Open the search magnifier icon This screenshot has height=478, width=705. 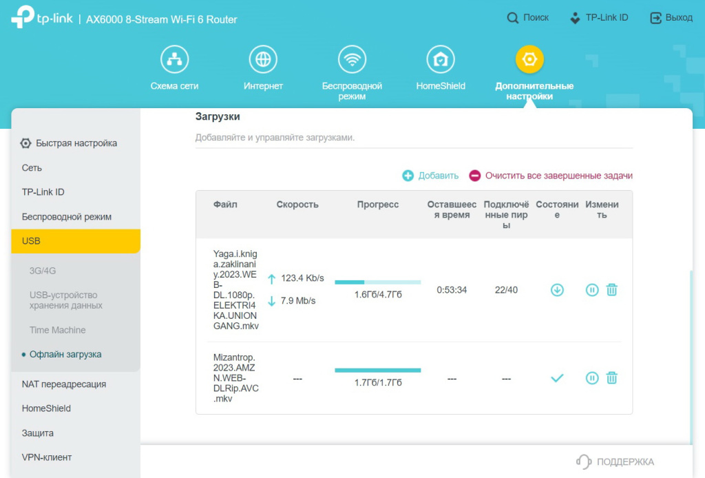[x=512, y=18]
